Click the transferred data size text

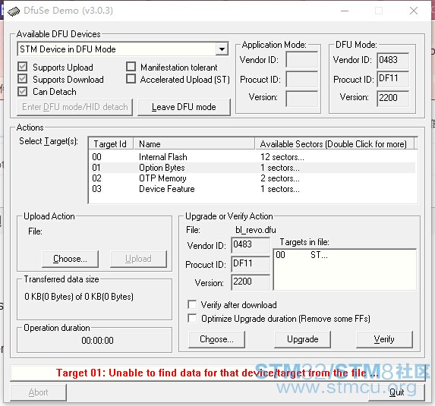pyautogui.click(x=79, y=297)
